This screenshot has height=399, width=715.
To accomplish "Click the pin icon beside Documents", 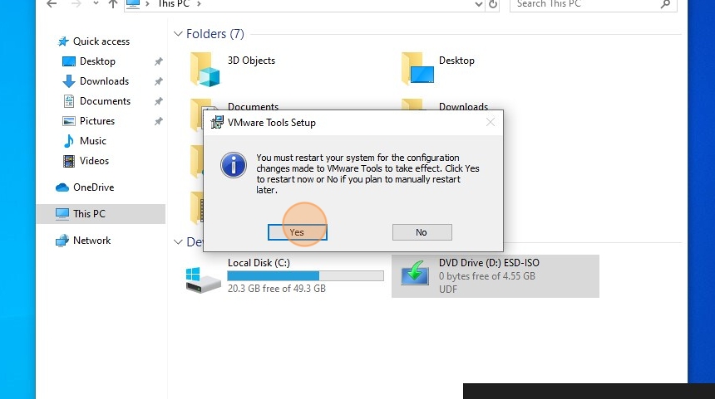I will [158, 101].
